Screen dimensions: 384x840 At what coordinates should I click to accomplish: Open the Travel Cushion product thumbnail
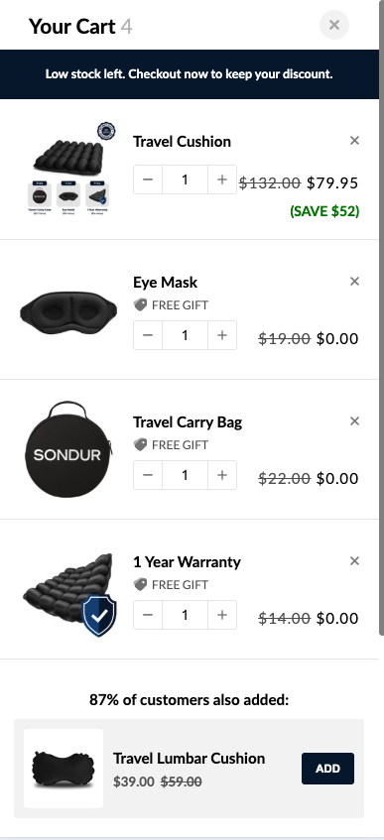[x=68, y=170]
